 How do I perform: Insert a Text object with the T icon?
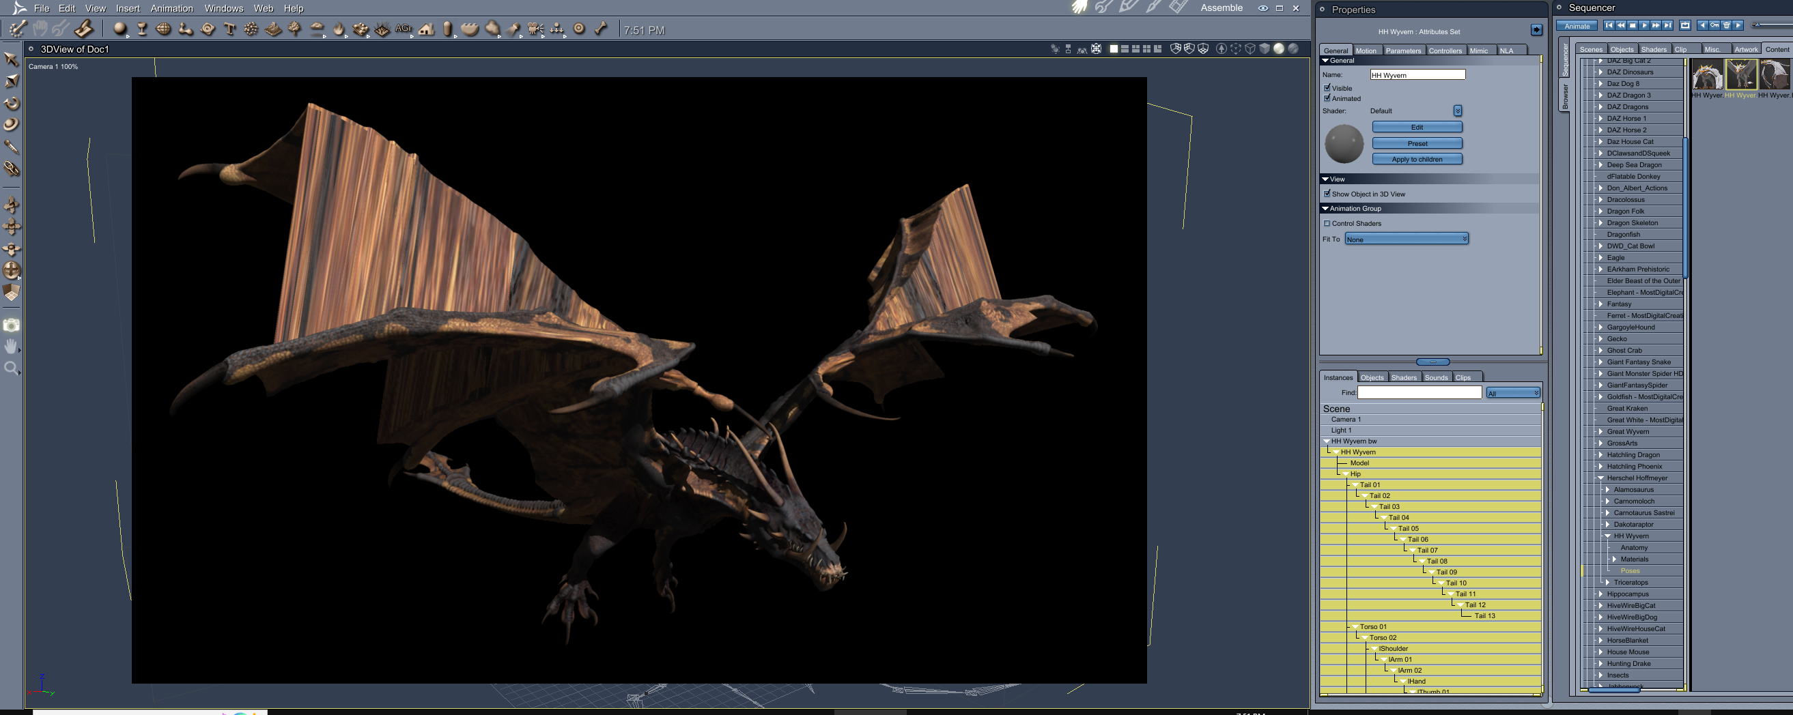click(x=229, y=29)
